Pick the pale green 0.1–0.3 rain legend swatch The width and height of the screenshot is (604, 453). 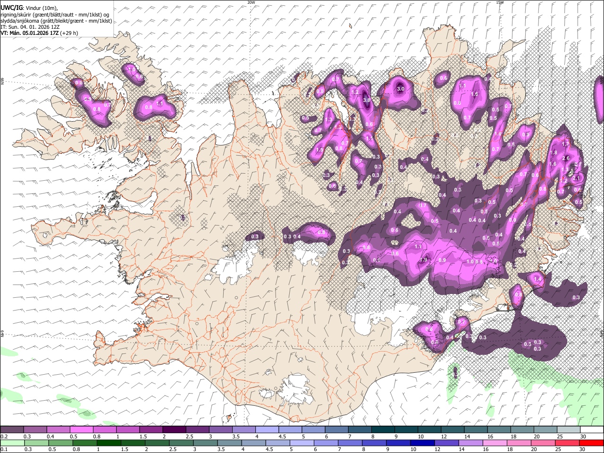tap(12, 443)
